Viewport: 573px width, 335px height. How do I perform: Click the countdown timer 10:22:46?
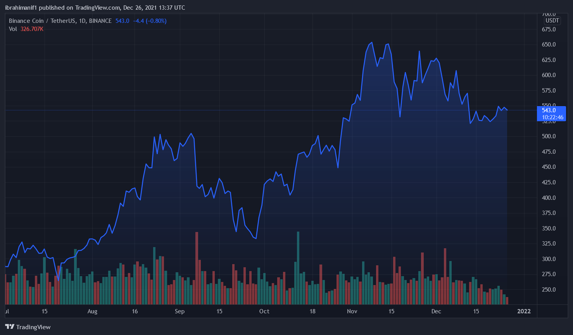click(x=553, y=117)
